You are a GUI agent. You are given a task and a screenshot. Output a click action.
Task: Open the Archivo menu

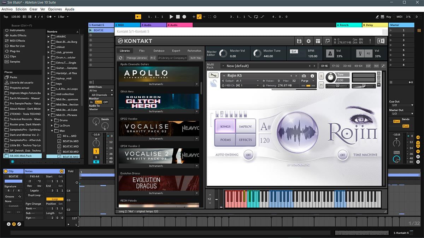tap(7, 9)
